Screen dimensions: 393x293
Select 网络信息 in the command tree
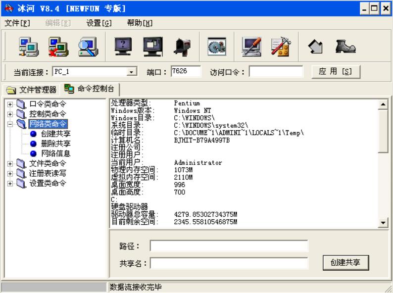(x=55, y=153)
